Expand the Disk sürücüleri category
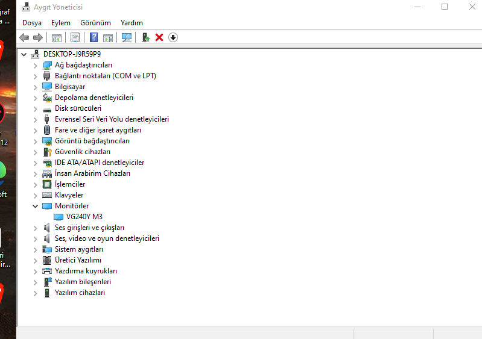 pyautogui.click(x=36, y=109)
